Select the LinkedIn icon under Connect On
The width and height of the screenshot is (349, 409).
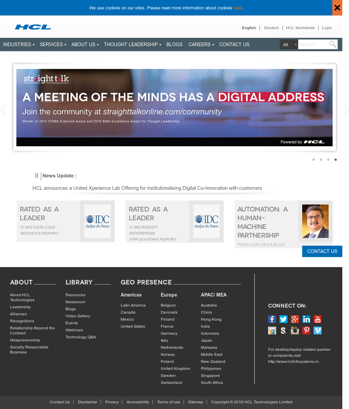pyautogui.click(x=306, y=319)
